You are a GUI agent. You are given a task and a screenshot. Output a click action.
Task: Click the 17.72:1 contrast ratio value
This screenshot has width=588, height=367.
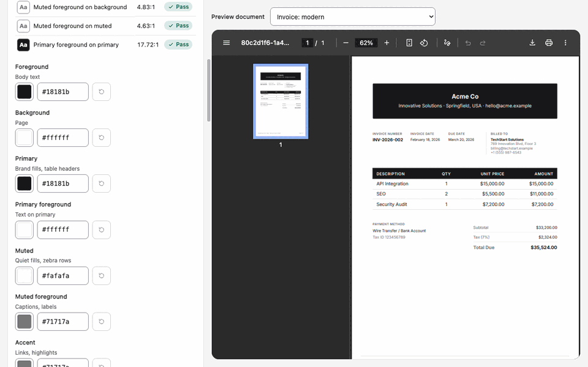pyautogui.click(x=148, y=45)
